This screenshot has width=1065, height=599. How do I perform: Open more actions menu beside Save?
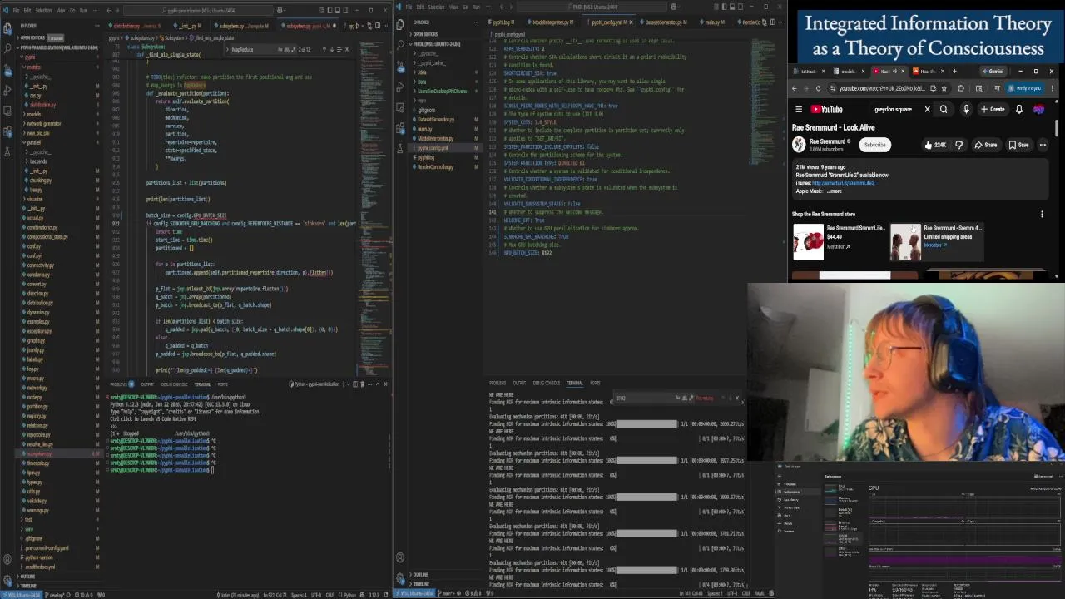(x=1043, y=145)
